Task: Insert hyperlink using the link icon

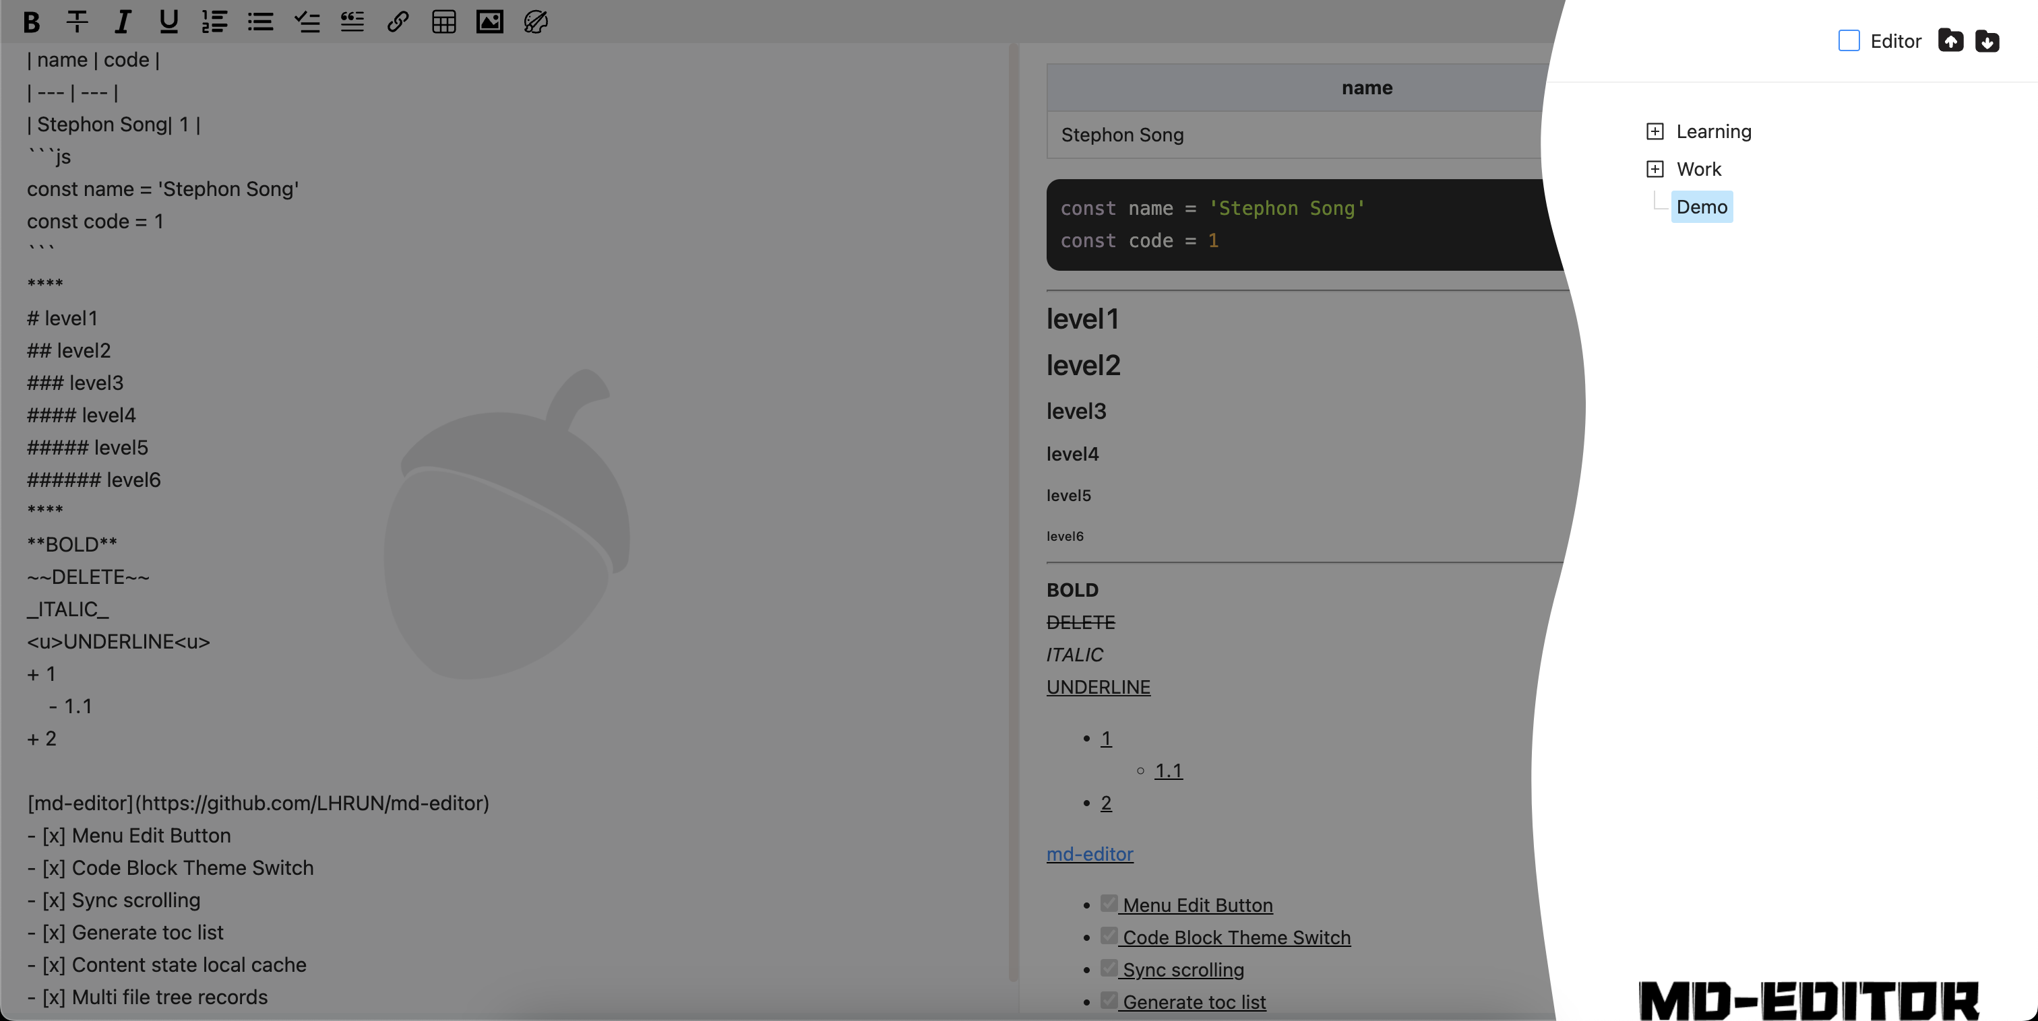Action: [x=398, y=22]
